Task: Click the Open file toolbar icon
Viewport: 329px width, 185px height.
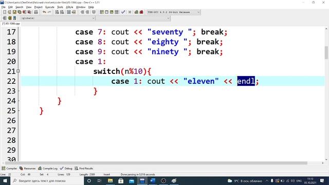Action: (9, 12)
